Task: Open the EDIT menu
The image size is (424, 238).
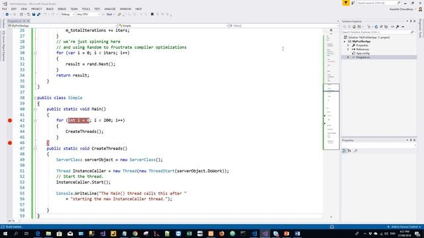Action: pyautogui.click(x=14, y=9)
